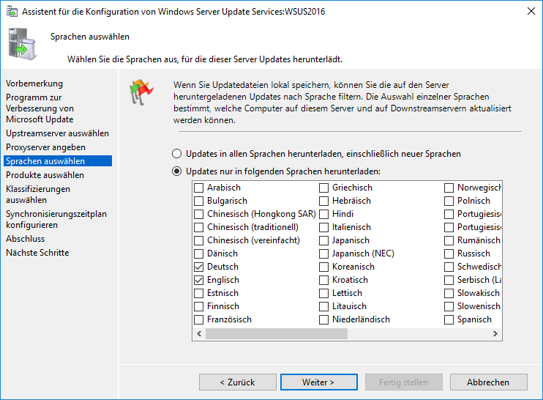Tick the Slowenisch checkbox
Viewport: 543px width, 400px height.
point(449,306)
